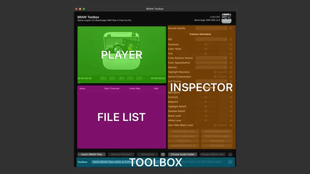Click the 'Camera Metadata' section heading
Screen dimensions: 310x174
(200, 34)
